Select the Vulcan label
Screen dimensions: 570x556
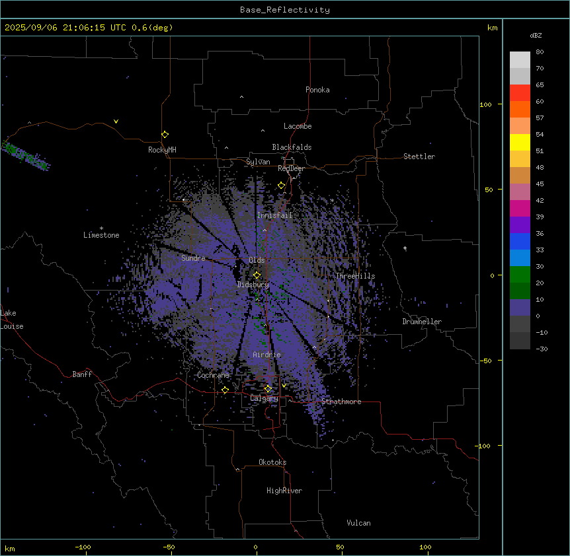[x=359, y=523]
